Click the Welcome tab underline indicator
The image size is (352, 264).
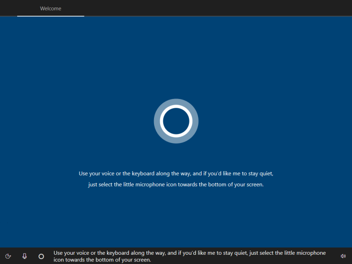pos(50,16)
